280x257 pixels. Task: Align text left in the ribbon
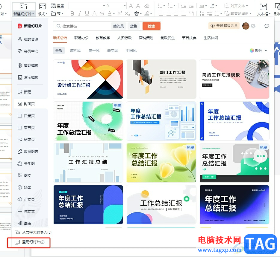pyautogui.click(x=161, y=13)
